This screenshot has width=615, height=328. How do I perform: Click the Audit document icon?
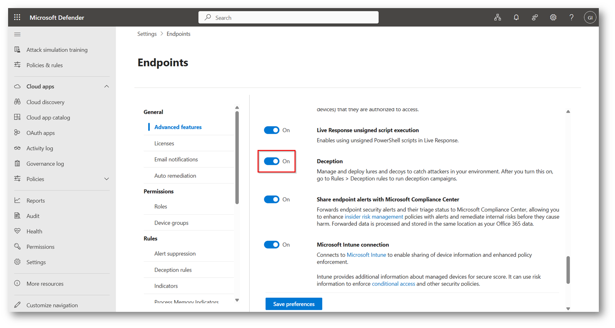coord(17,216)
